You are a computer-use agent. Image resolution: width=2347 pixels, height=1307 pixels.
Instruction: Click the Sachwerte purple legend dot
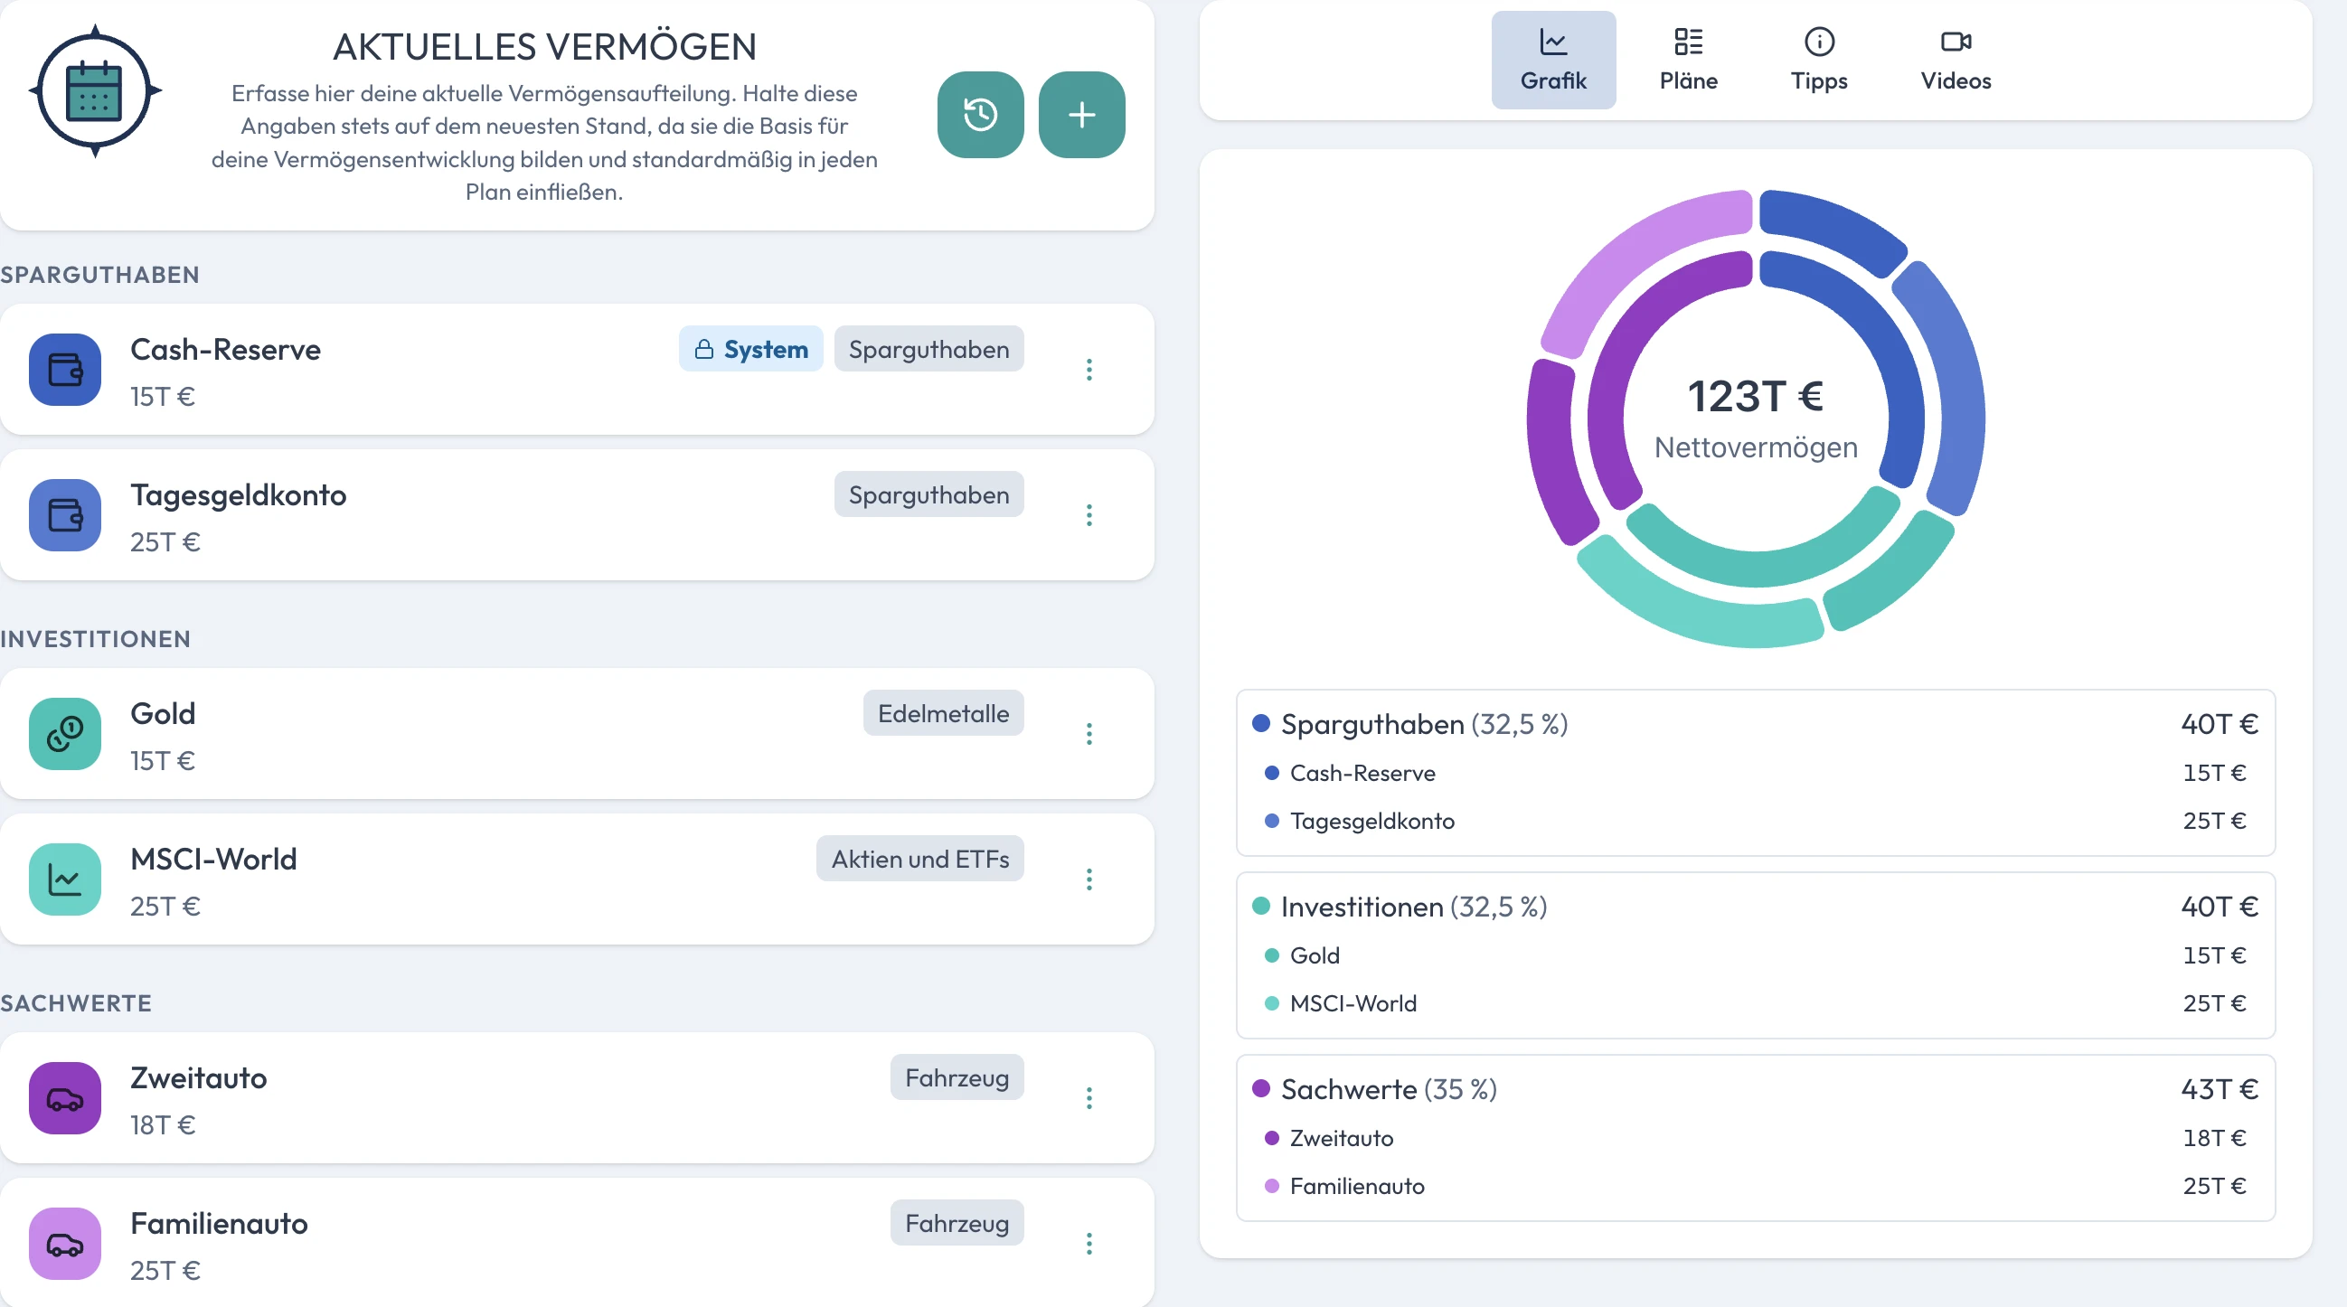click(x=1261, y=1088)
